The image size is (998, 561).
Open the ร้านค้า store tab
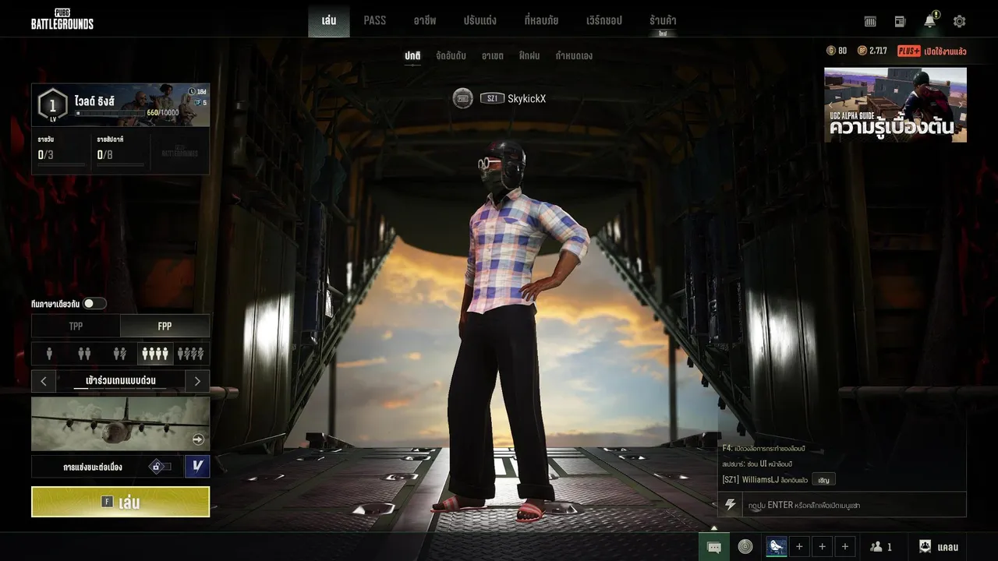[x=663, y=21]
